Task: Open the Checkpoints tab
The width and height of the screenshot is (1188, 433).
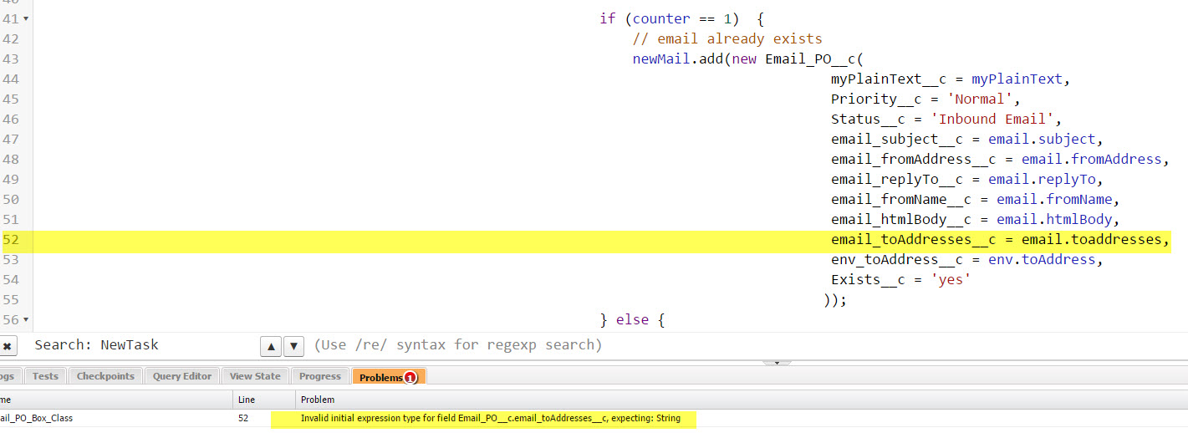Action: click(x=105, y=376)
